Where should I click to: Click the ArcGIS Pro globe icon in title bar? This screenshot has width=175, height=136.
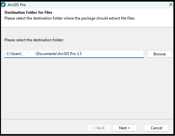click(3, 4)
